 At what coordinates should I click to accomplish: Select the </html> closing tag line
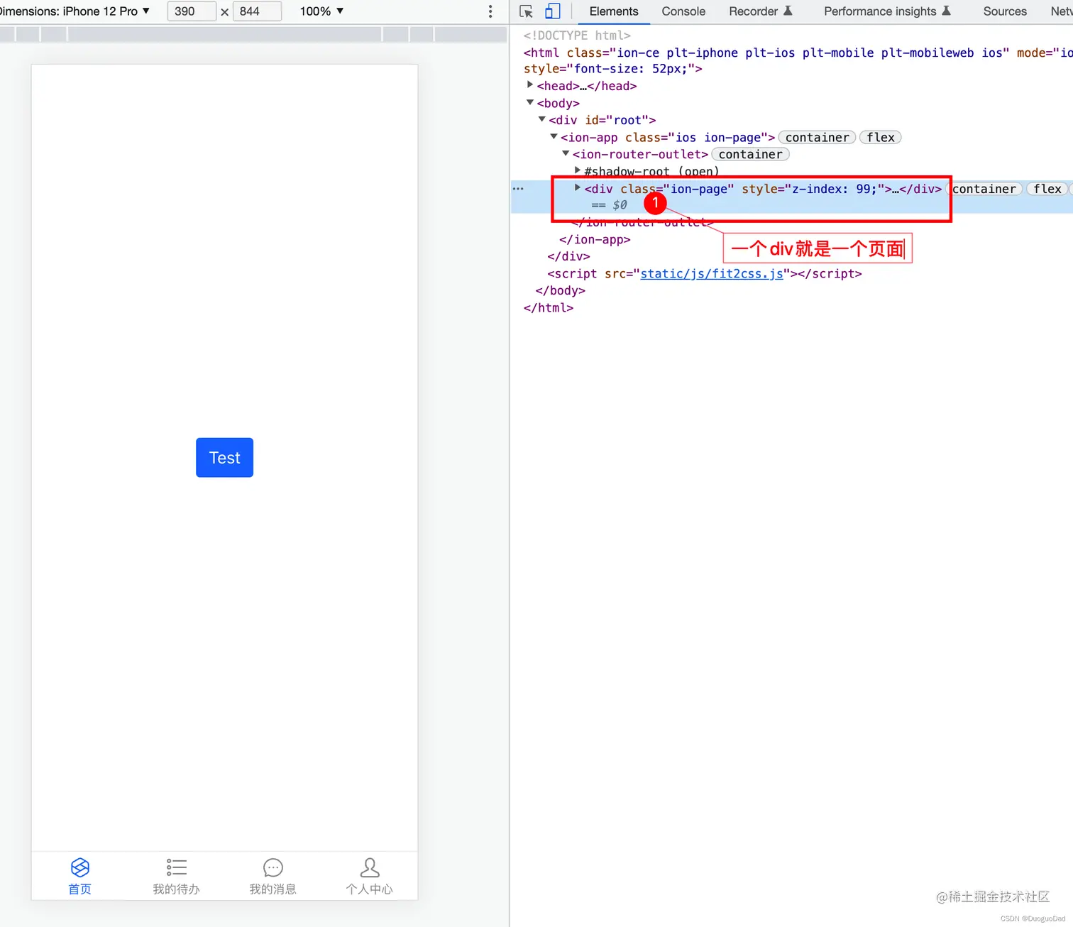pyautogui.click(x=549, y=307)
